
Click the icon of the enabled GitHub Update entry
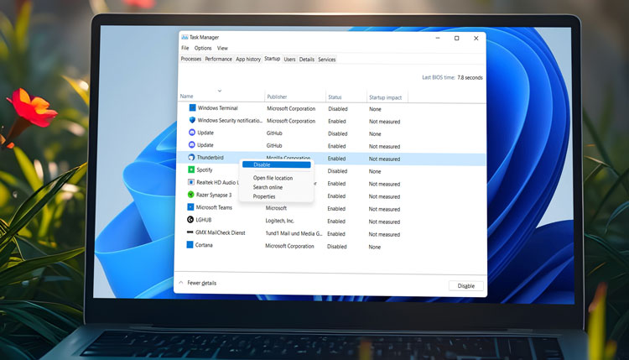point(192,145)
